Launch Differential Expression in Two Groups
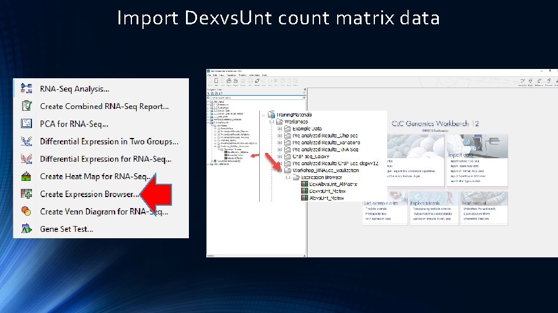Image resolution: width=558 pixels, height=313 pixels. click(109, 141)
